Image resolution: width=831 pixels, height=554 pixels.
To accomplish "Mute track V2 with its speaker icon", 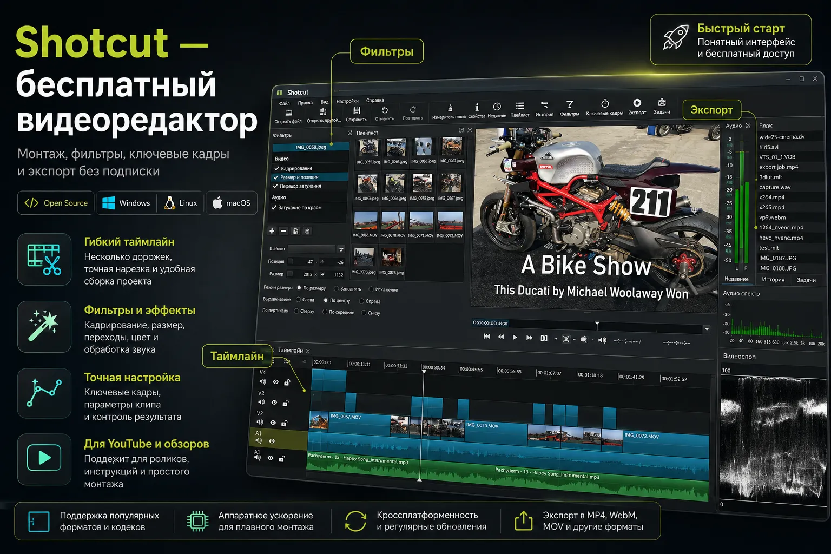I will (x=260, y=422).
